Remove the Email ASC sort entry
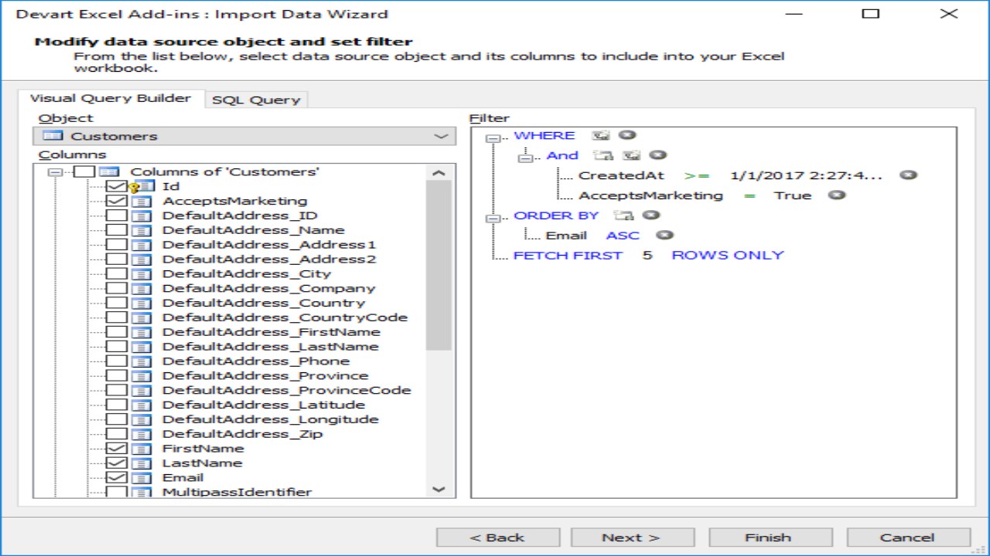Viewport: 990px width, 556px height. (x=664, y=236)
